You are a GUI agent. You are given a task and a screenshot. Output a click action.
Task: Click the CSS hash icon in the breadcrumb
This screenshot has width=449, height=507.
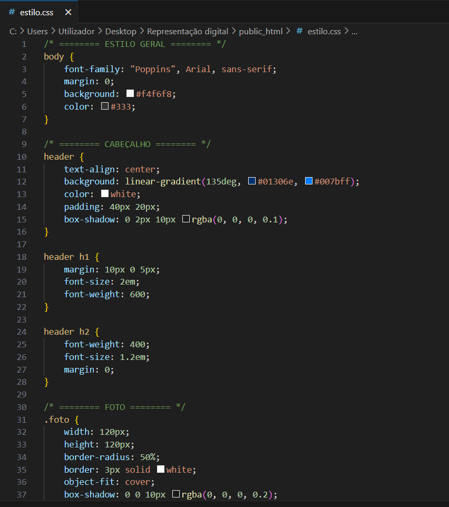(x=299, y=31)
